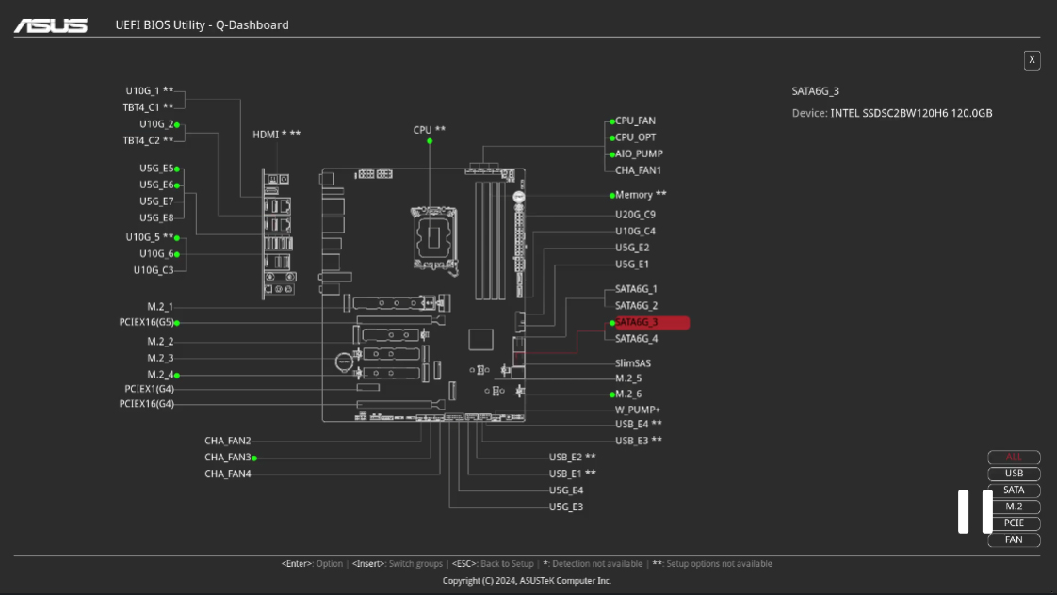Select the FAN filter group

[x=1014, y=539]
